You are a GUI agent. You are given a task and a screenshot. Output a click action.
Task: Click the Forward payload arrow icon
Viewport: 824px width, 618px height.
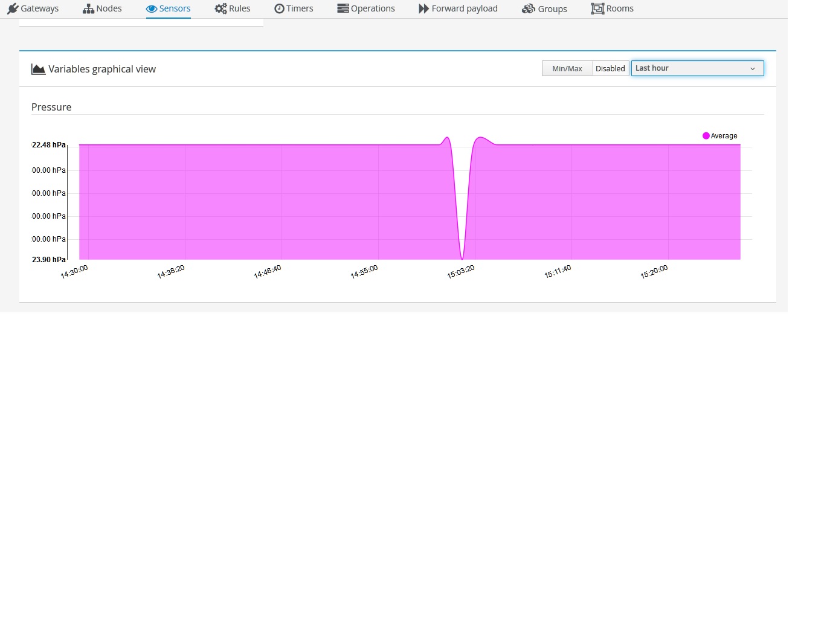(423, 8)
